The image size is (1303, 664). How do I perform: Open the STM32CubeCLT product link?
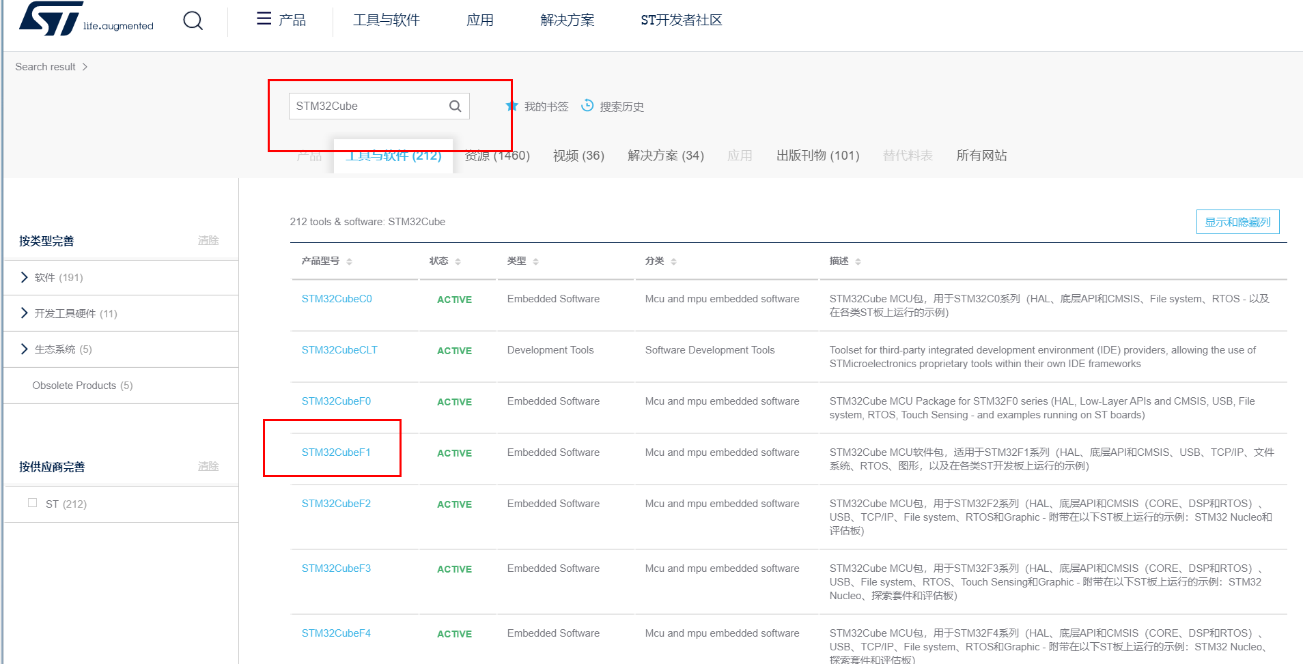pos(339,350)
